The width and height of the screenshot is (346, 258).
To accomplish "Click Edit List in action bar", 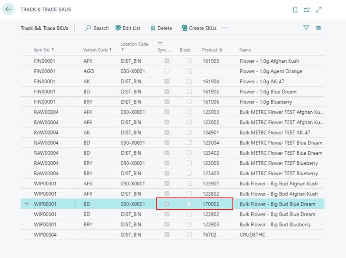I will [x=128, y=28].
